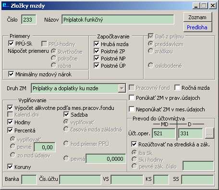Toggle Minimálny mzdový nárok checkbox

[11, 74]
